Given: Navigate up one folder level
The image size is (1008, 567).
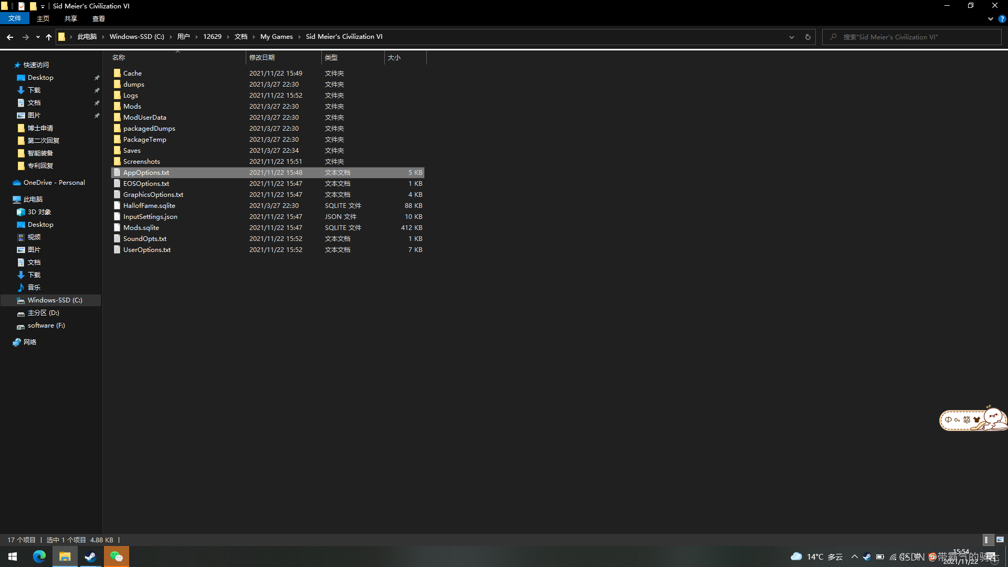Looking at the screenshot, I should (x=49, y=37).
